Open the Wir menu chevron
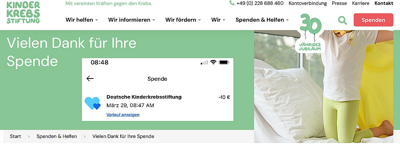Image resolution: width=400 pixels, height=157 pixels. click(224, 20)
